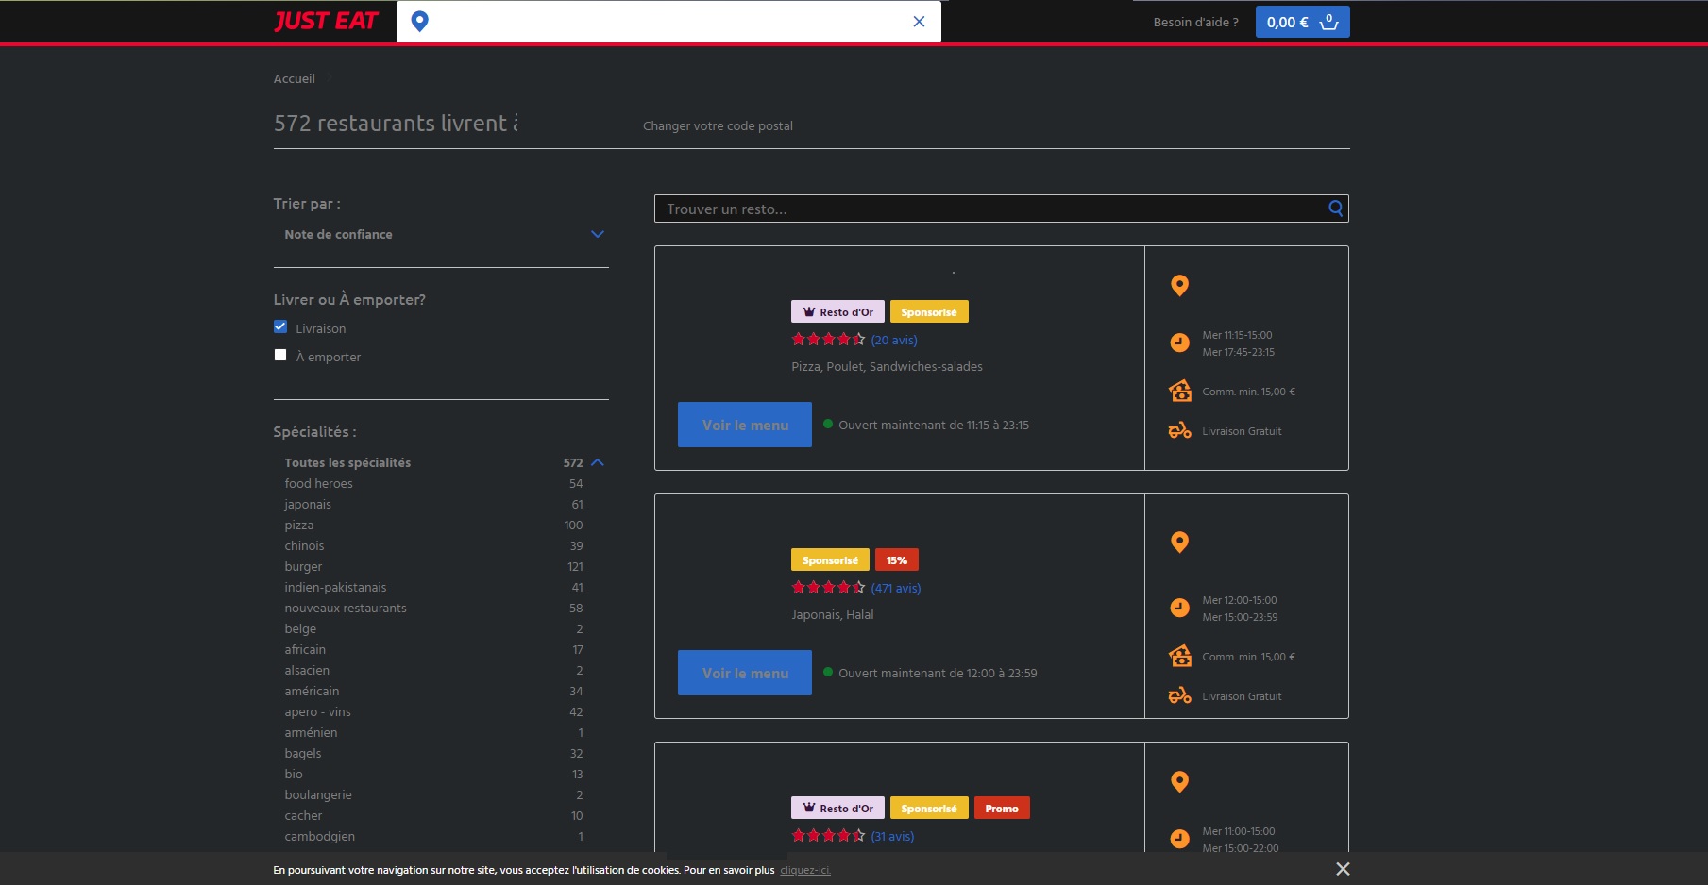
Task: Click the location pin in address bar
Action: click(x=420, y=21)
